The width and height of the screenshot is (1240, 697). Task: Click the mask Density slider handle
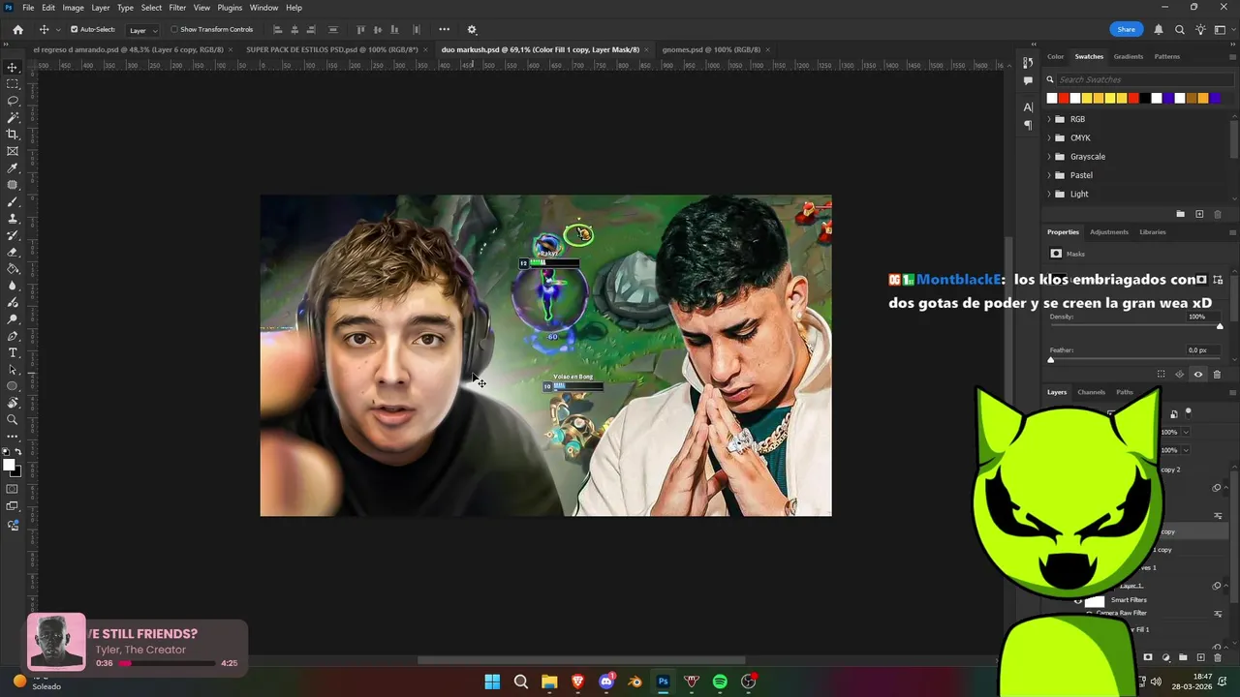[1220, 326]
